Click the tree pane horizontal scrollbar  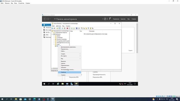click(55, 68)
